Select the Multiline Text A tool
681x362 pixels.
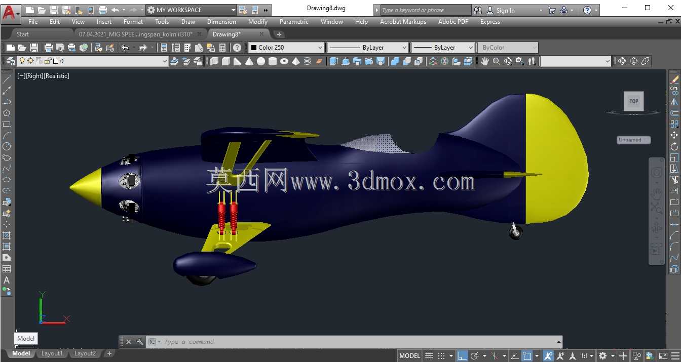tap(7, 280)
